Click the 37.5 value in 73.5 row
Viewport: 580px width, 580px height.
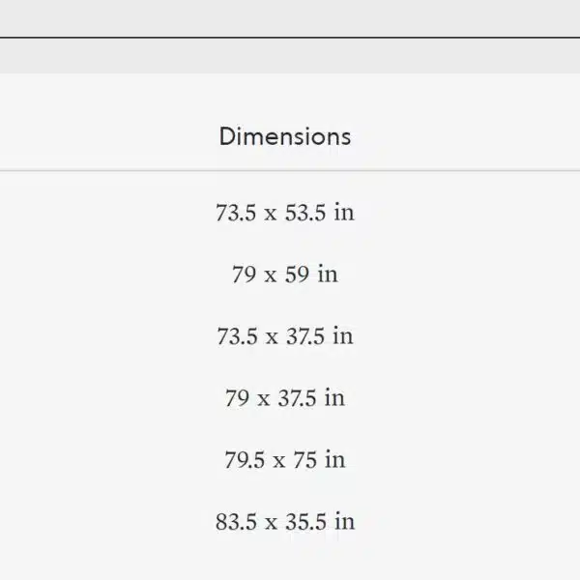(305, 336)
